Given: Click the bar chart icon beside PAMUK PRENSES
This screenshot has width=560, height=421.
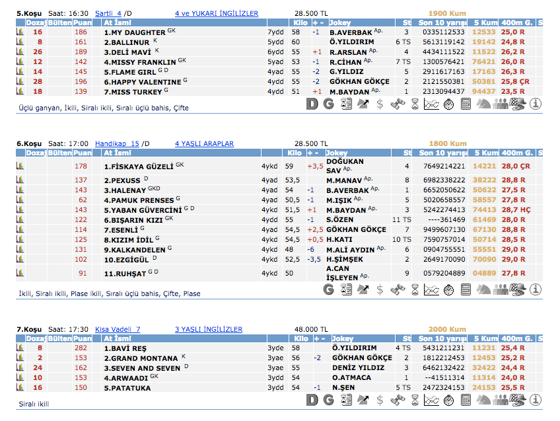Looking at the screenshot, I should [x=20, y=200].
